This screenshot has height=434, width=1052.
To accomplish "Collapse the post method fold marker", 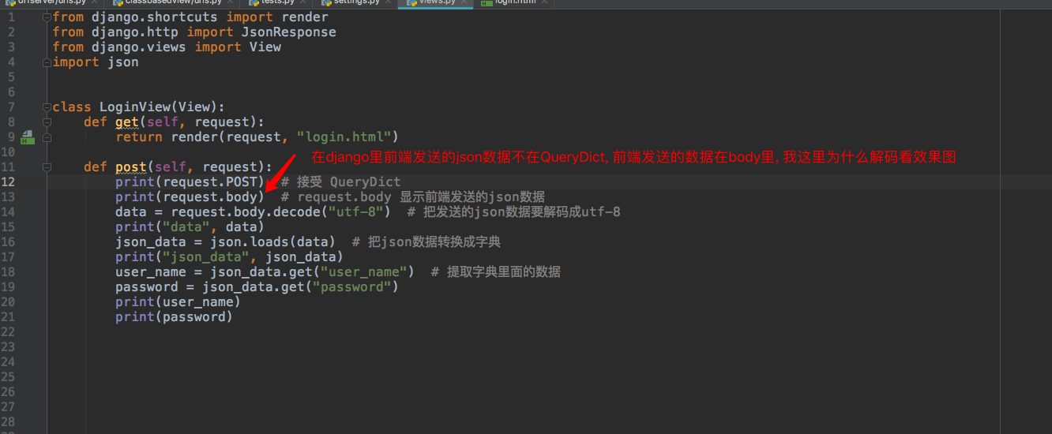I will pos(47,166).
